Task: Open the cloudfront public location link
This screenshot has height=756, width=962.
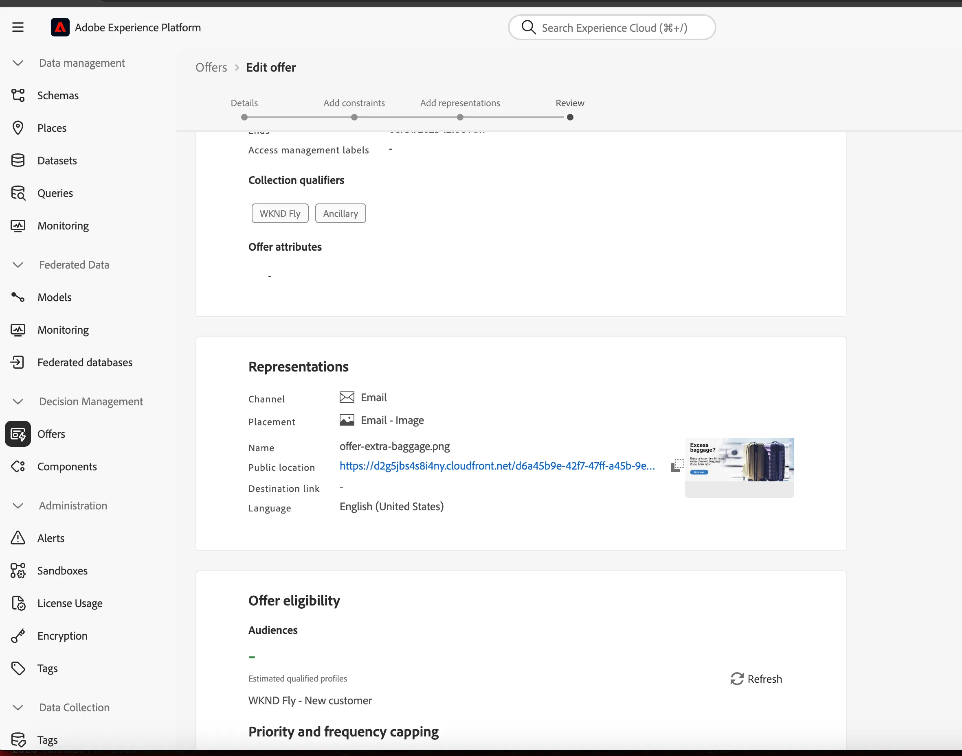Action: 497,465
